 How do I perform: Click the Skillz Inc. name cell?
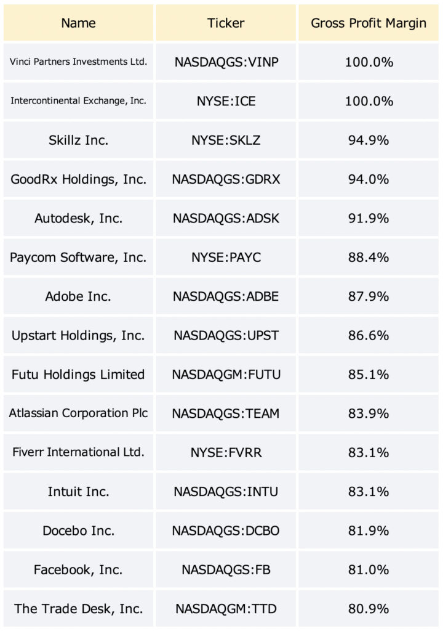[x=78, y=140]
